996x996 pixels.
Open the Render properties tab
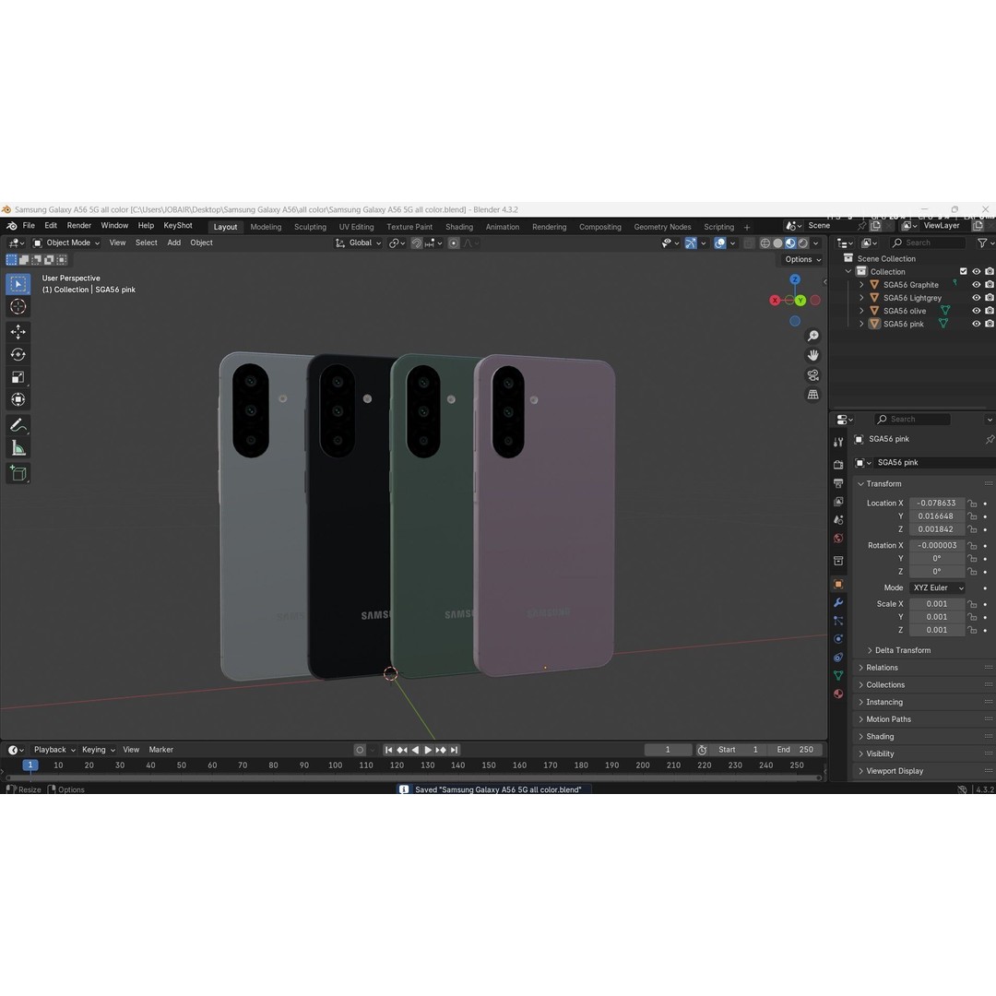[838, 465]
